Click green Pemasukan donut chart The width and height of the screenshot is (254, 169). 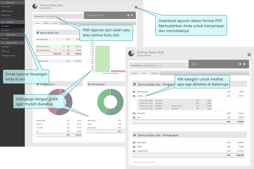pyautogui.click(x=110, y=102)
